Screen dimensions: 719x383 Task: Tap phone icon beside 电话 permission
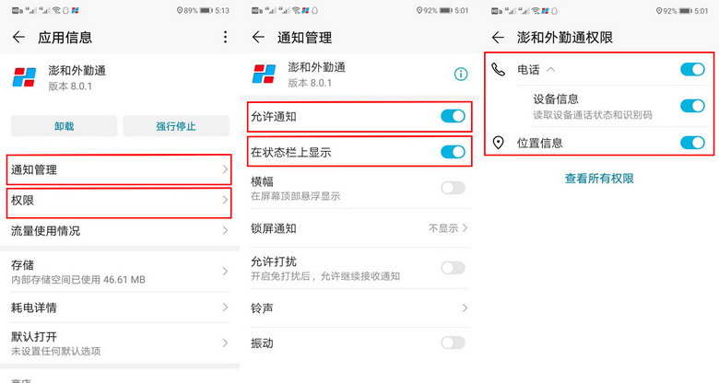(499, 70)
